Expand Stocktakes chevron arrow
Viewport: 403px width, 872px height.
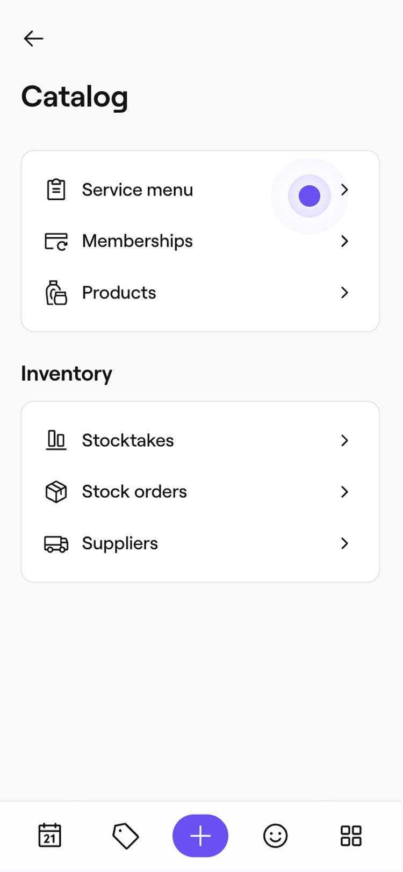click(345, 440)
